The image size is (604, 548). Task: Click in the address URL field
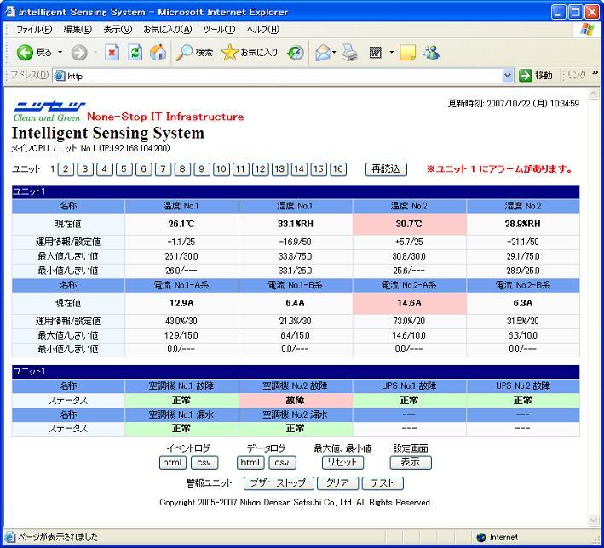[x=283, y=76]
